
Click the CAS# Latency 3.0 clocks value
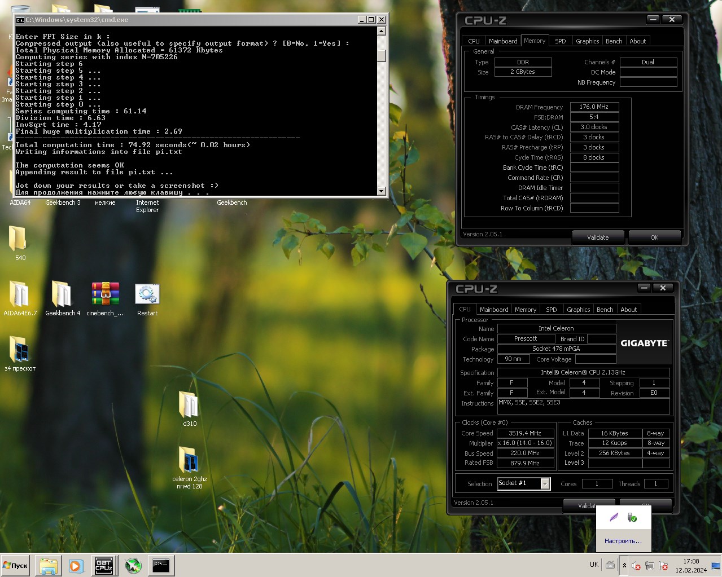594,127
